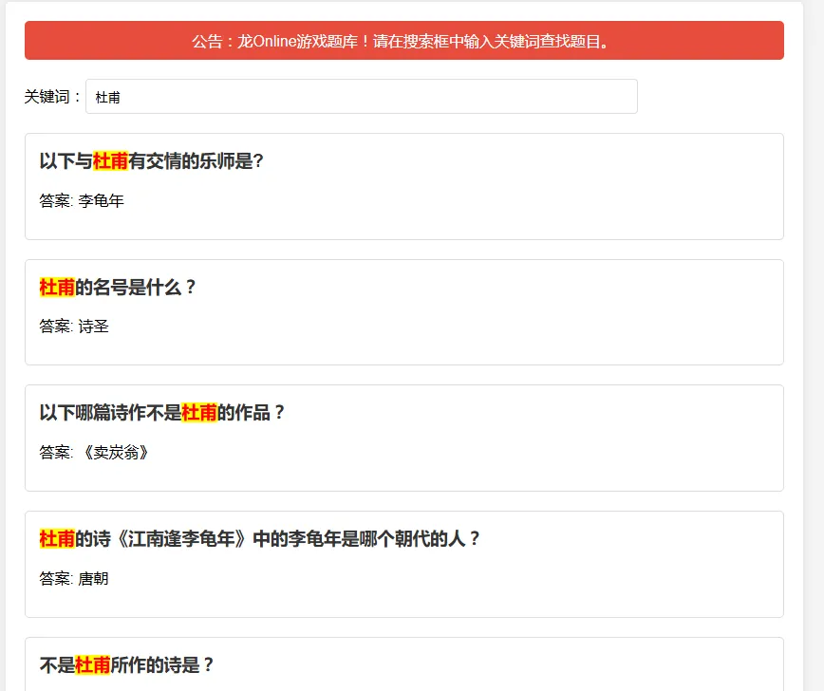The image size is (824, 691).
Task: Select the question 不是杜甫所作的诗是
Action: pyautogui.click(x=127, y=665)
